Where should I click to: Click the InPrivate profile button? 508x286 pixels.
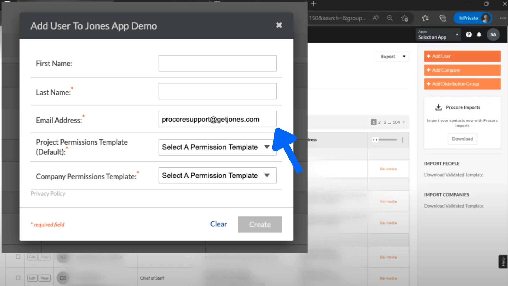(x=473, y=18)
